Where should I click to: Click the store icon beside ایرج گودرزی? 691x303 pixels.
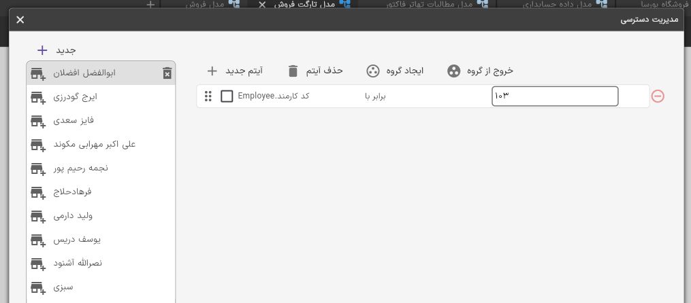pos(38,97)
